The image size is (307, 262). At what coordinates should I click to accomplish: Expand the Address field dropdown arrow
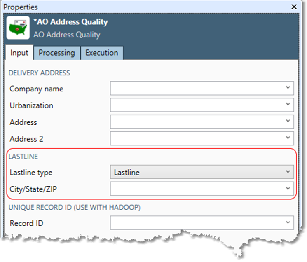288,122
